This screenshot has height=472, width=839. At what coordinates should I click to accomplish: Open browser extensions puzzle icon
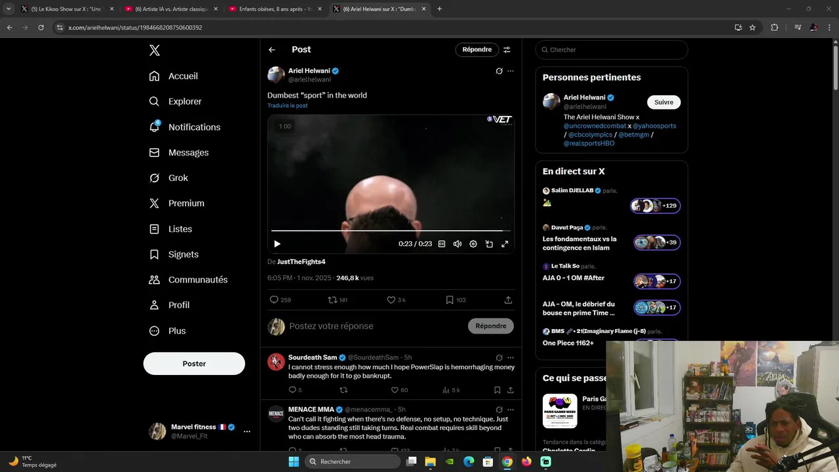pos(775,28)
